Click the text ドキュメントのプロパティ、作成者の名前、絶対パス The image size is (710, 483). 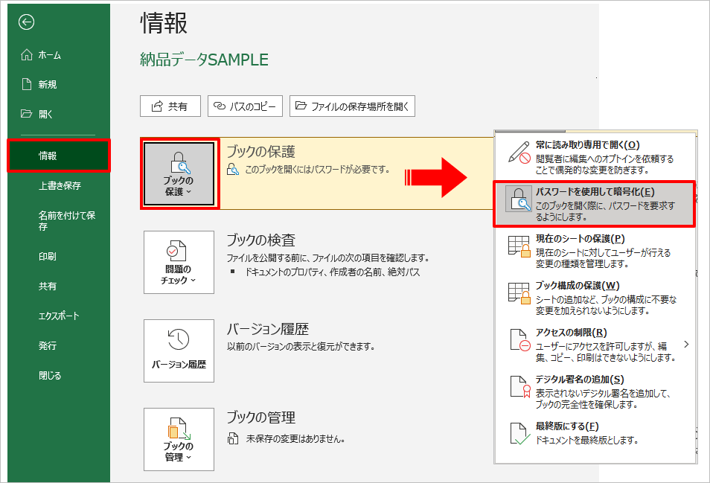(x=333, y=272)
